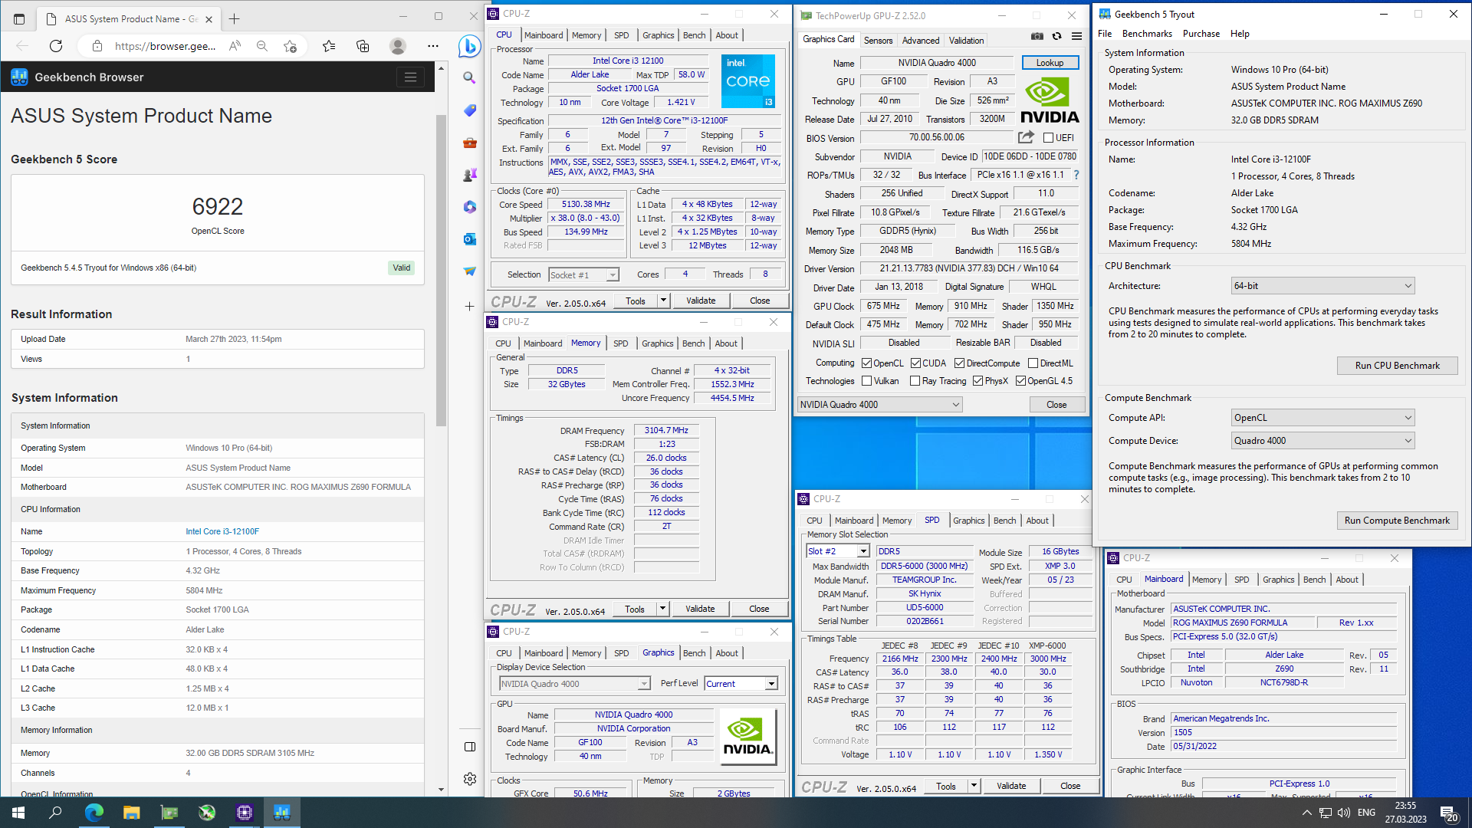Click the Bus Interface question mark in GPU-Z

pos(1076,175)
